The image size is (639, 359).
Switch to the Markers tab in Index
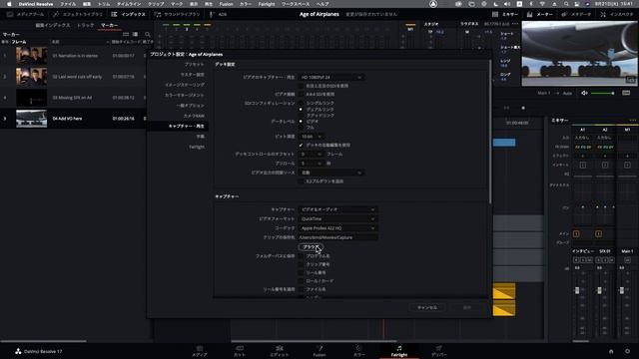pos(109,25)
